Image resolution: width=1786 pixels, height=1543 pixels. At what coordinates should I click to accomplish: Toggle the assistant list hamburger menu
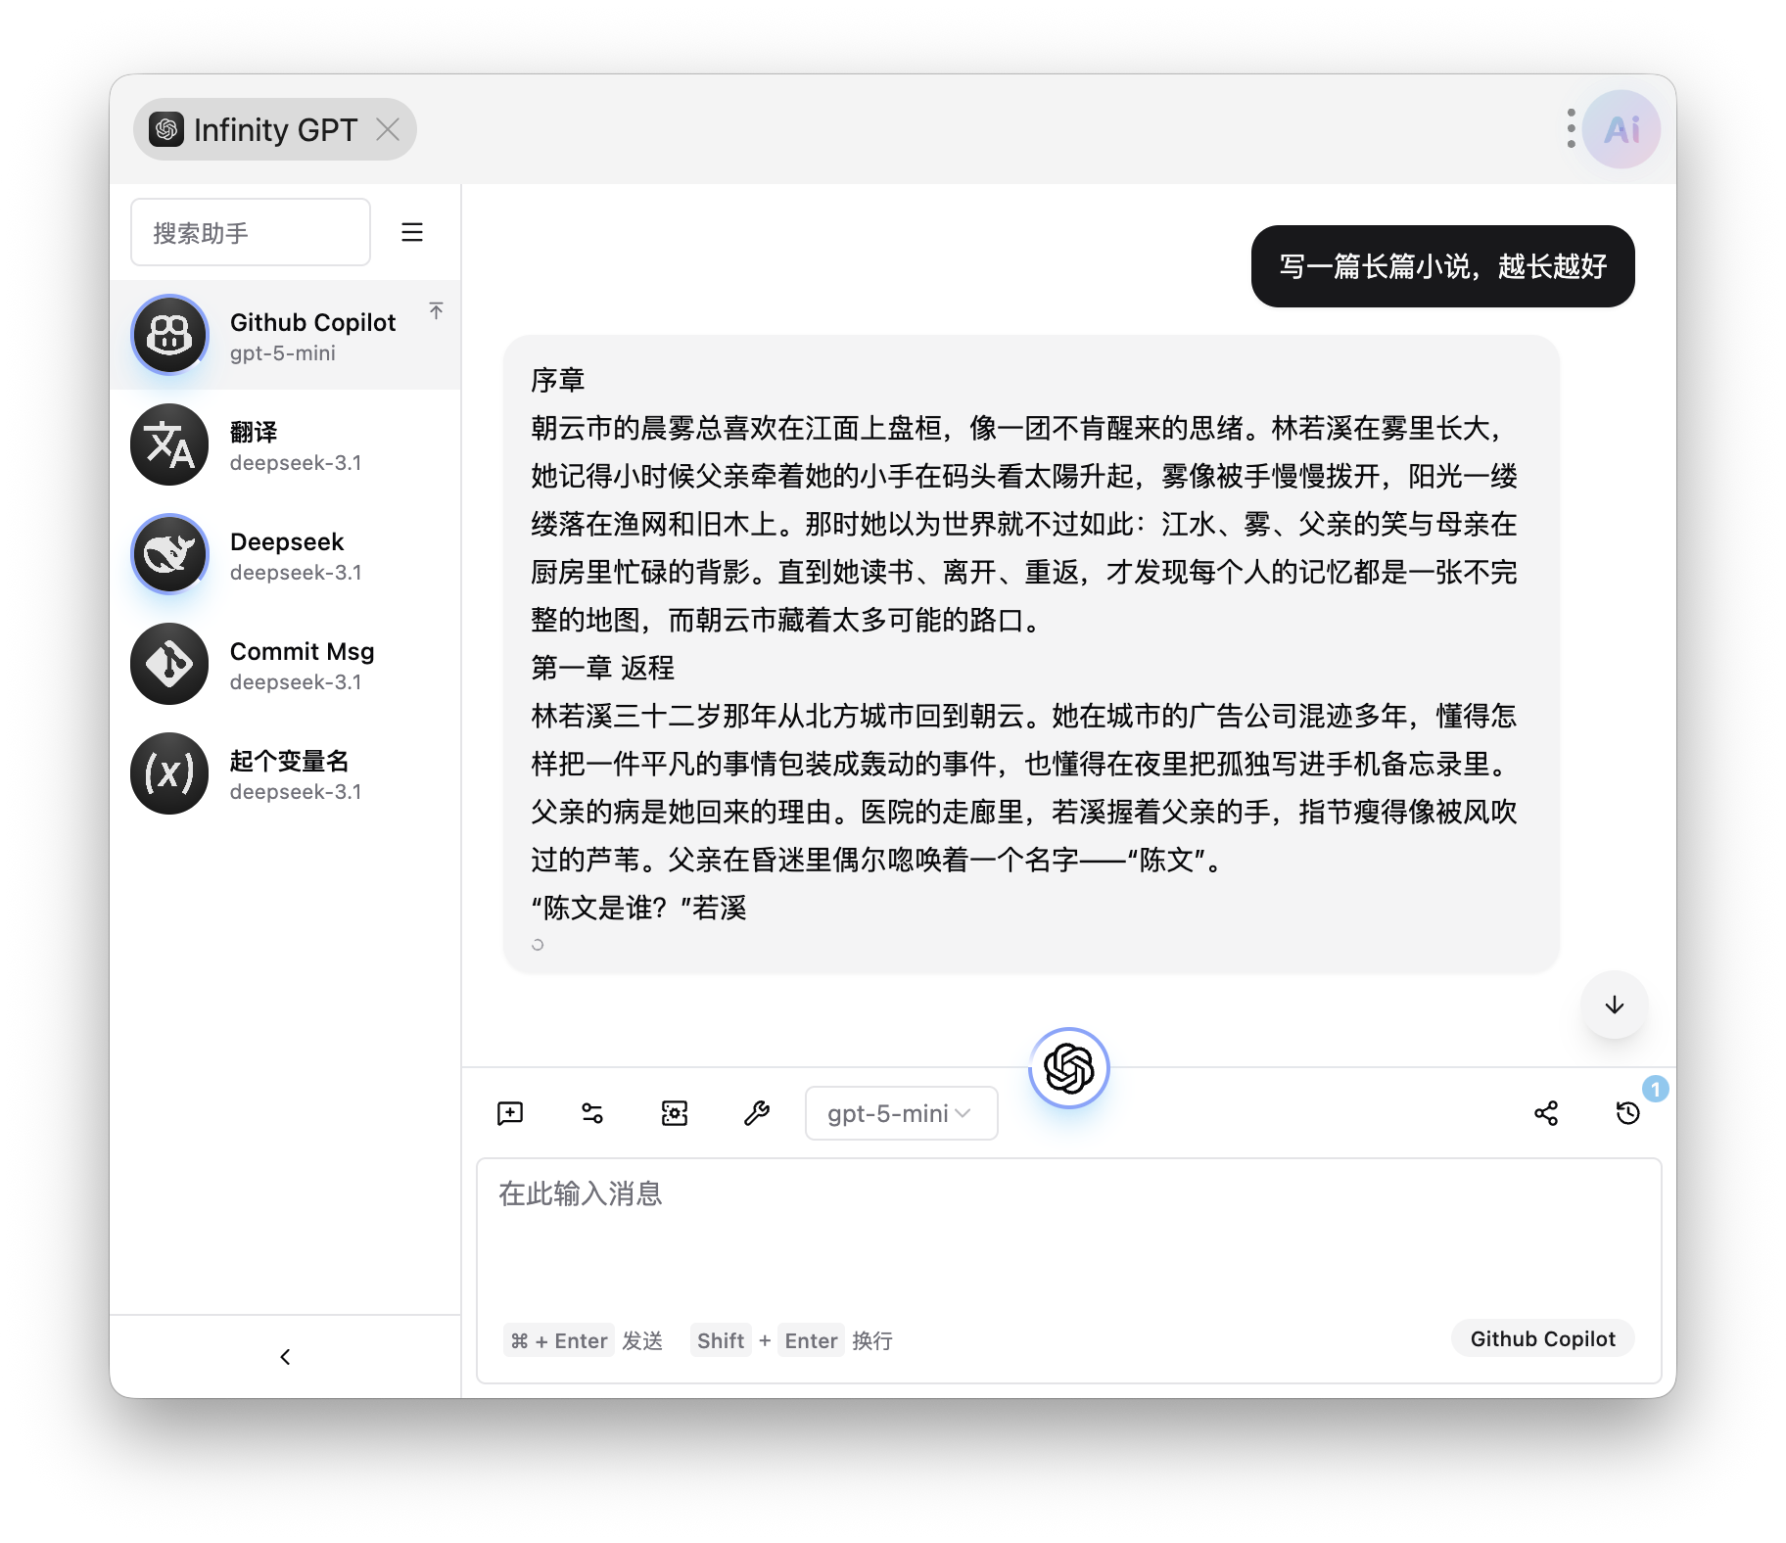click(x=412, y=232)
